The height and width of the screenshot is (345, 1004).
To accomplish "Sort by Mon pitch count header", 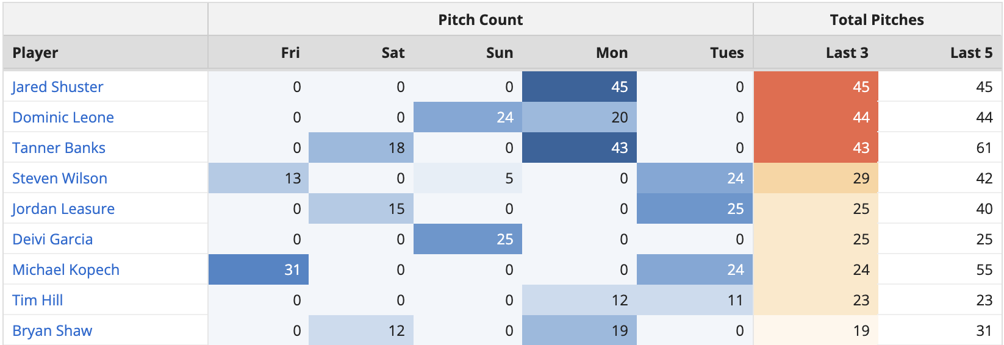I will pyautogui.click(x=611, y=53).
